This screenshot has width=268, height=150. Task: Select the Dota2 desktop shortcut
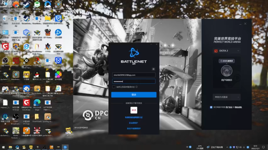point(16,62)
